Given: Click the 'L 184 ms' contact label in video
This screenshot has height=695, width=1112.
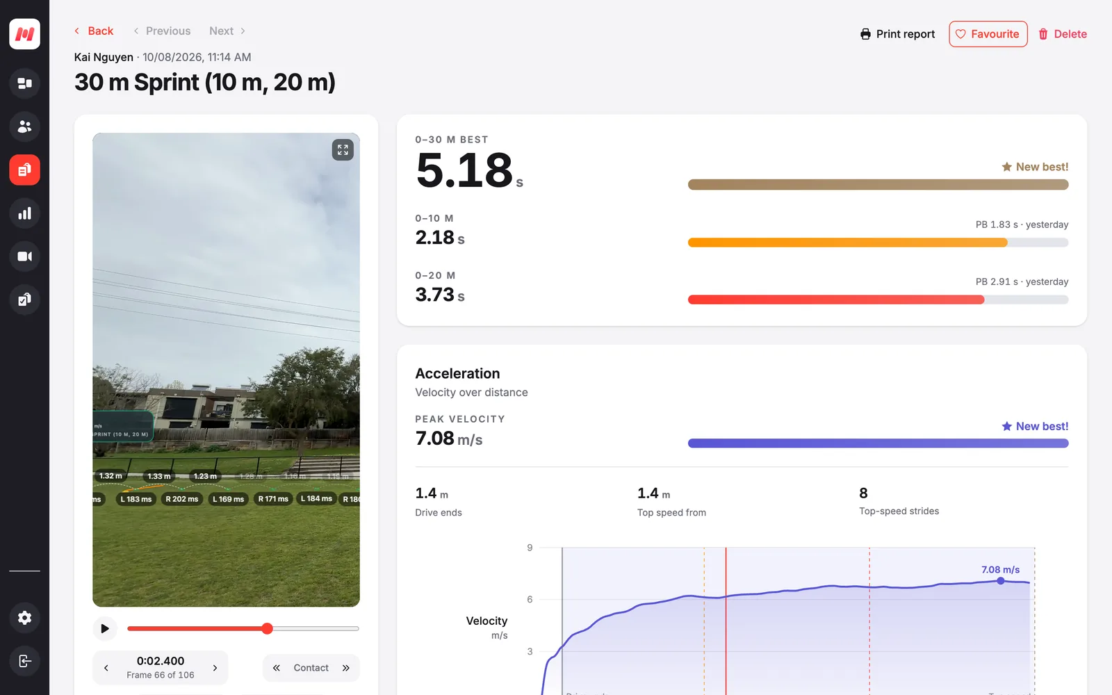Looking at the screenshot, I should tap(316, 498).
